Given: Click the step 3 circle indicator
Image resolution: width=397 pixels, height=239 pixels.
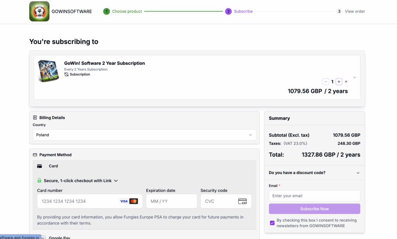Looking at the screenshot, I should (x=339, y=11).
